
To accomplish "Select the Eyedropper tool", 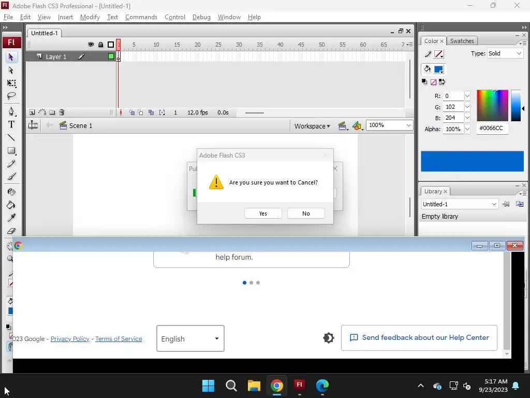I will 11,218.
